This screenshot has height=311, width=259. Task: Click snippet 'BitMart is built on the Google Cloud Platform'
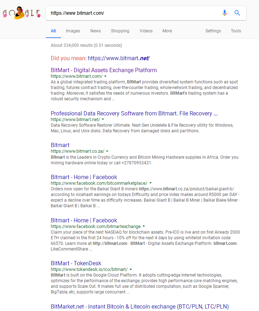[x=144, y=284]
